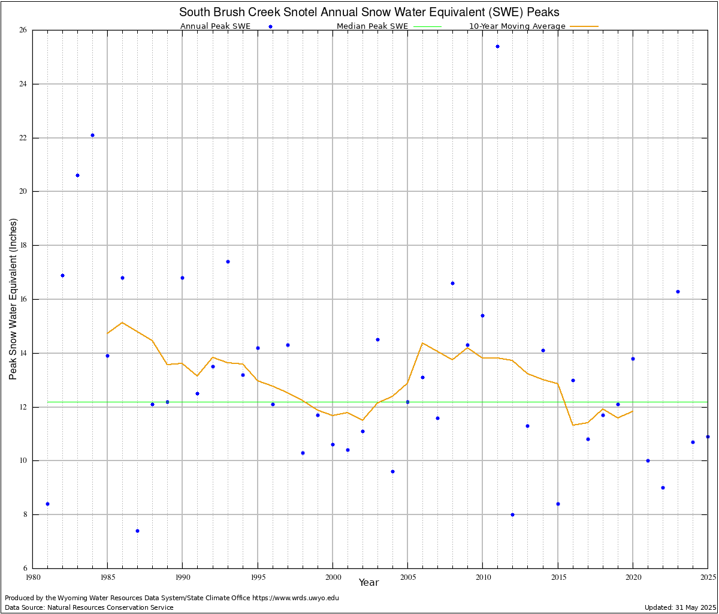Click the 1984 data point near 22.1 inches
This screenshot has width=719, height=614.
tap(92, 135)
